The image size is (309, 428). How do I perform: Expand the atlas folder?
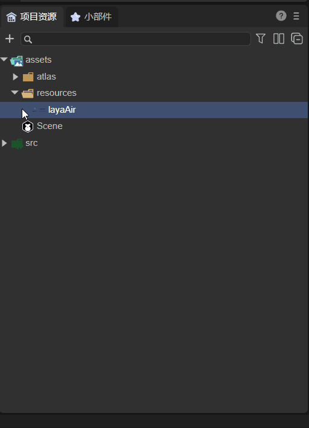click(x=15, y=77)
